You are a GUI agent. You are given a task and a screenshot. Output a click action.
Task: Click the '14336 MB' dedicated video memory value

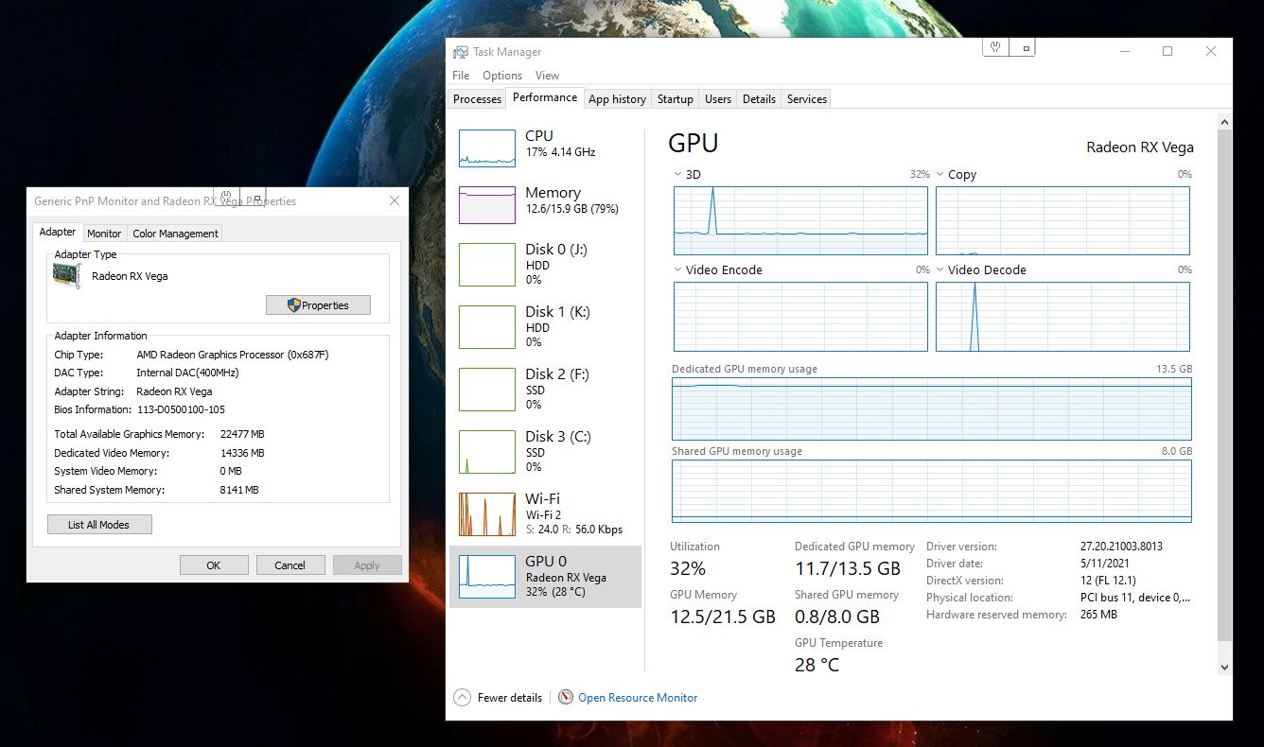click(242, 453)
